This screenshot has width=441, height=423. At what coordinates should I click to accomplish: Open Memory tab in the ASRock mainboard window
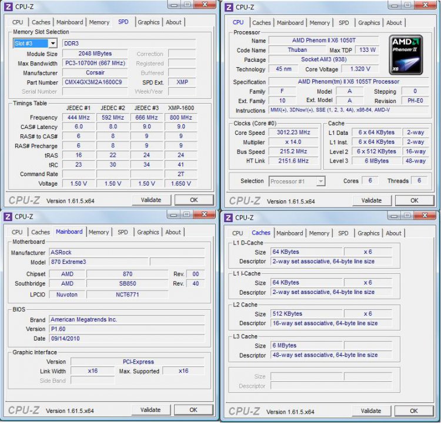(98, 232)
